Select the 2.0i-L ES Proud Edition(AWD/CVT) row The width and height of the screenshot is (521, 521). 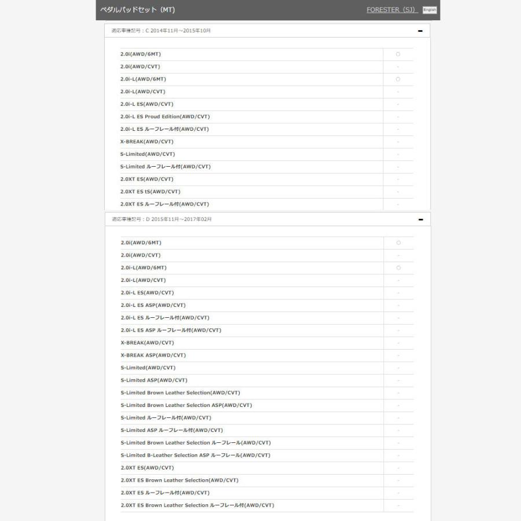point(165,117)
